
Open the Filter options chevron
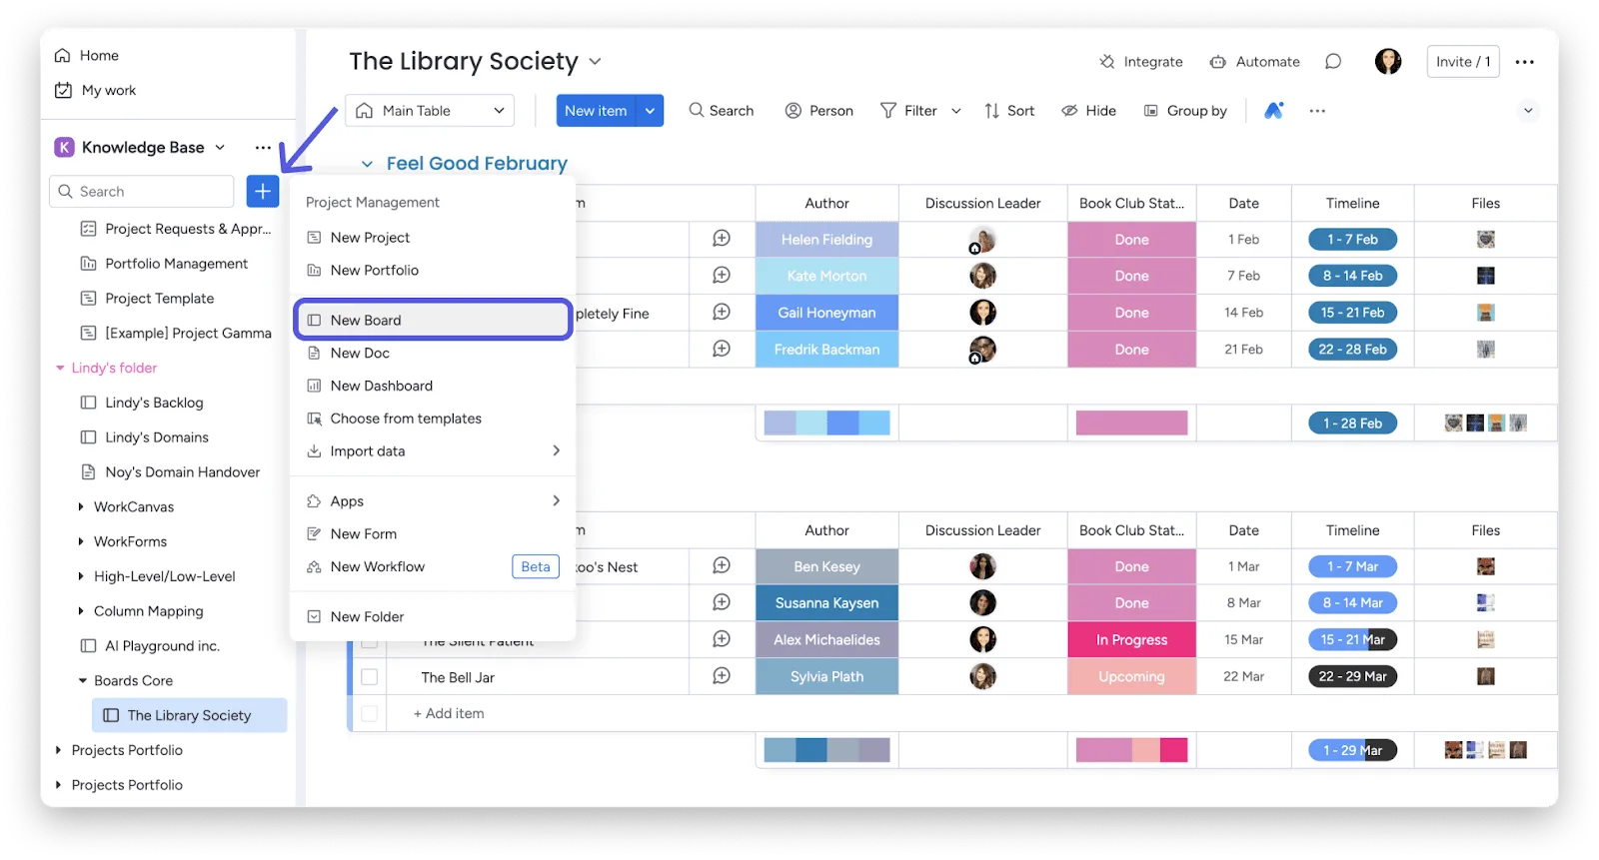956,111
